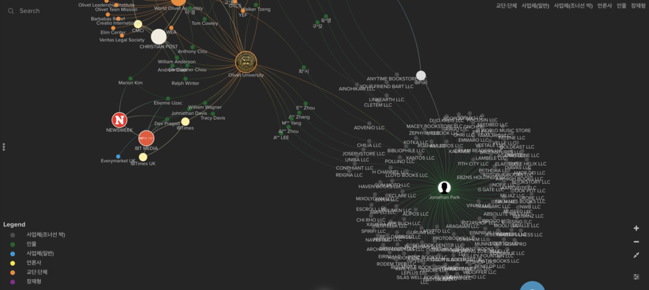Click the purple 장재형 legend swatch
The height and width of the screenshot is (290, 649).
(x=13, y=282)
